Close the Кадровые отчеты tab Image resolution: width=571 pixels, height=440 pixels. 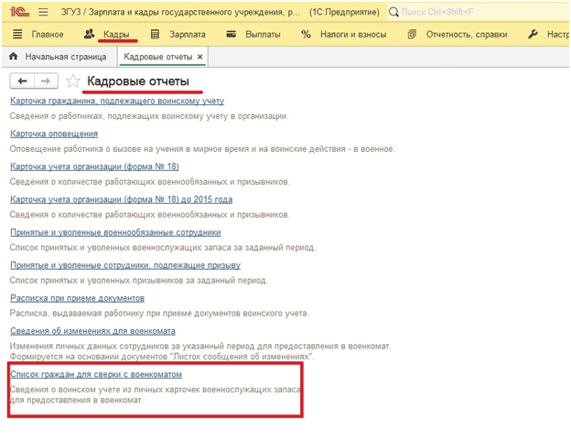pos(199,57)
